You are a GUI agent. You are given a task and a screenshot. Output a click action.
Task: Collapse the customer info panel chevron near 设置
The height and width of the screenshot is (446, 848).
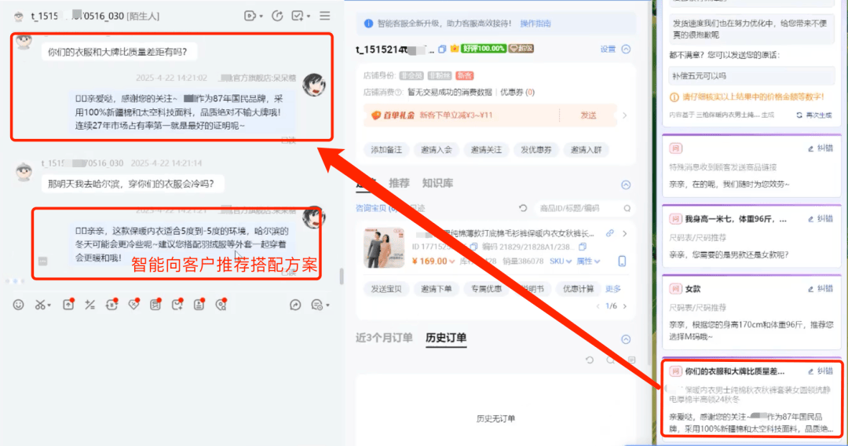tap(626, 49)
